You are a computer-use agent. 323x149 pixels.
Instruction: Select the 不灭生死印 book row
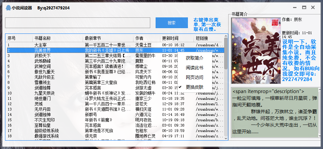point(115,120)
